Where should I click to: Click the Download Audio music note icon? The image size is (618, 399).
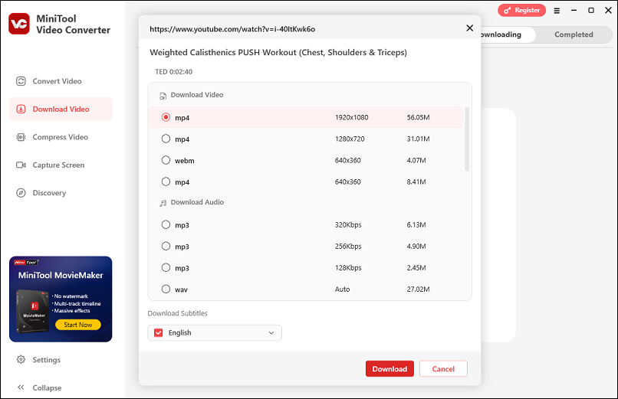tap(163, 203)
